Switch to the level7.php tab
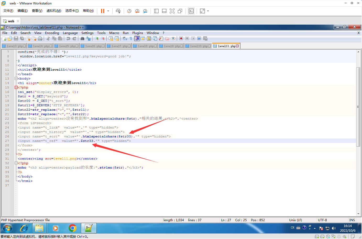362x239 pixels. coord(119,46)
